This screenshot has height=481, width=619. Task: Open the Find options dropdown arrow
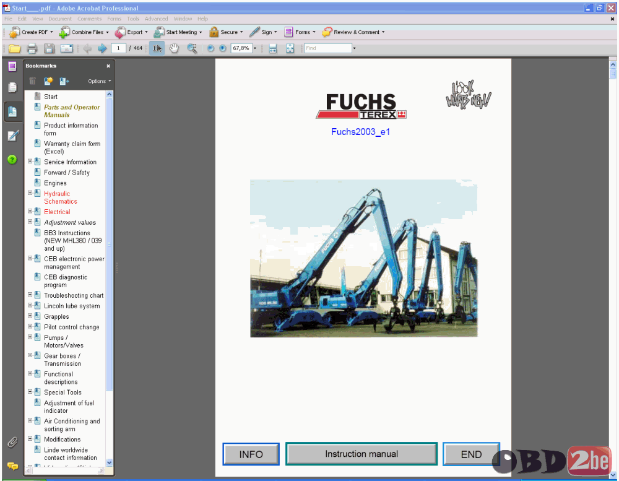[354, 48]
